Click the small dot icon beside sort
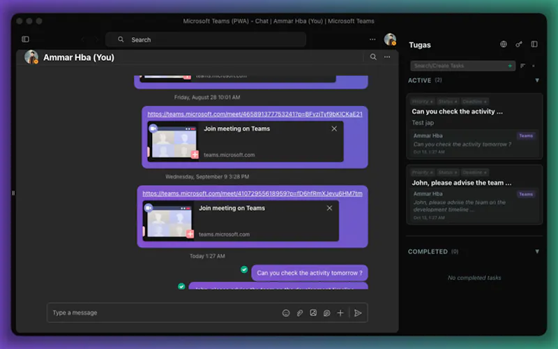This screenshot has height=349, width=558. [533, 66]
